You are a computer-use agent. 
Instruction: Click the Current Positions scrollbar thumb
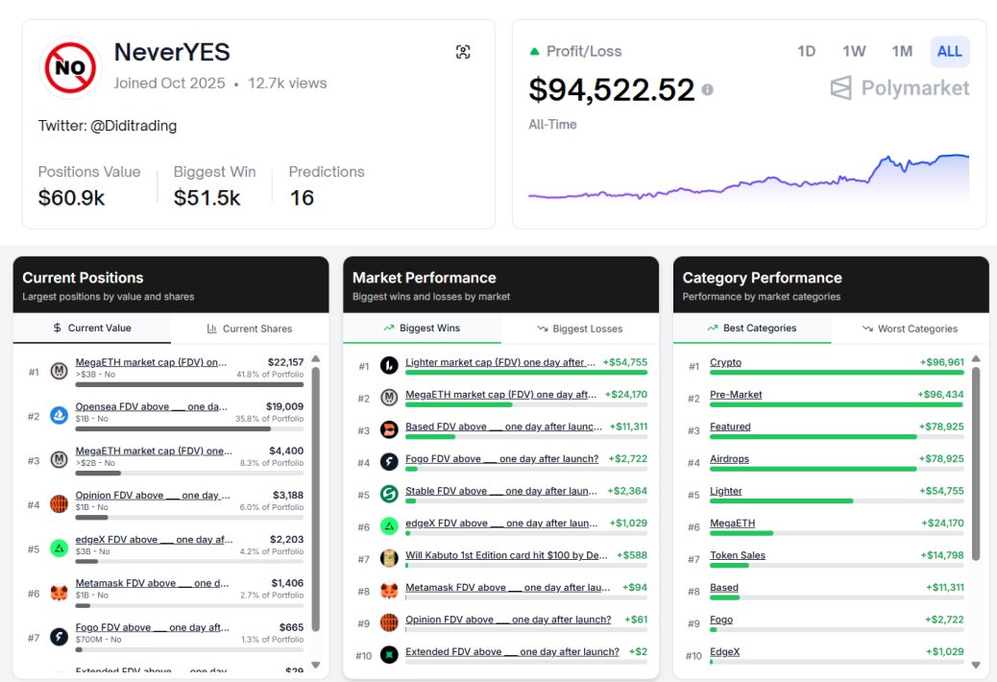coord(315,499)
